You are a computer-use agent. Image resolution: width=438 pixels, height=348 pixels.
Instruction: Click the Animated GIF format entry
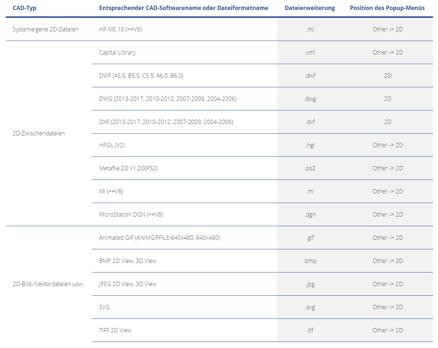[x=159, y=238]
